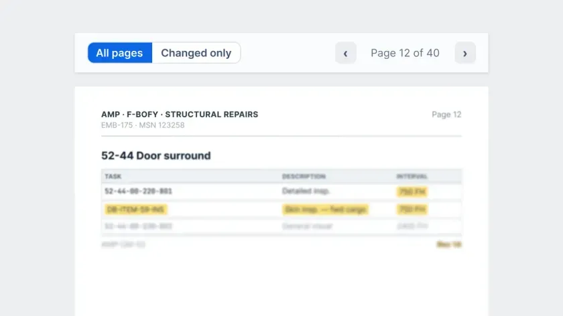Click the INTERVAL column header
563x316 pixels.
(412, 177)
